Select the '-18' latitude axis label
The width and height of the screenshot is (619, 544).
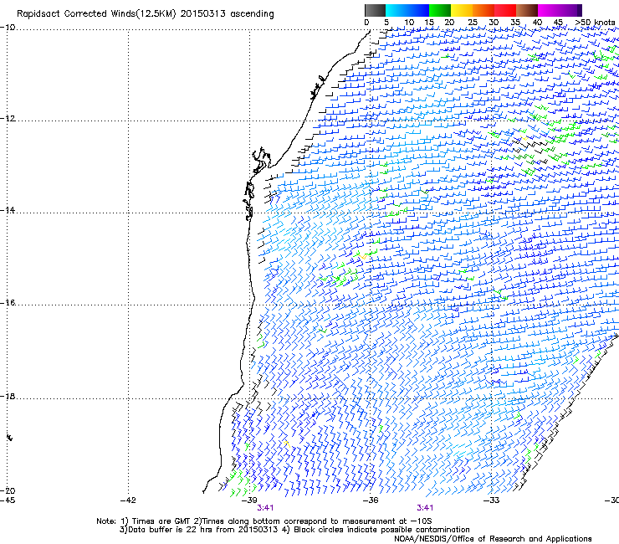pyautogui.click(x=8, y=396)
